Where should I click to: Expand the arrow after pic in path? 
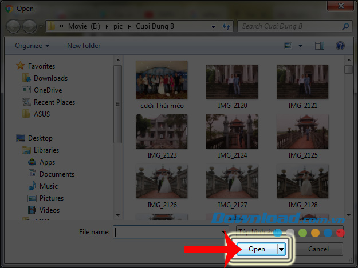[x=129, y=27]
